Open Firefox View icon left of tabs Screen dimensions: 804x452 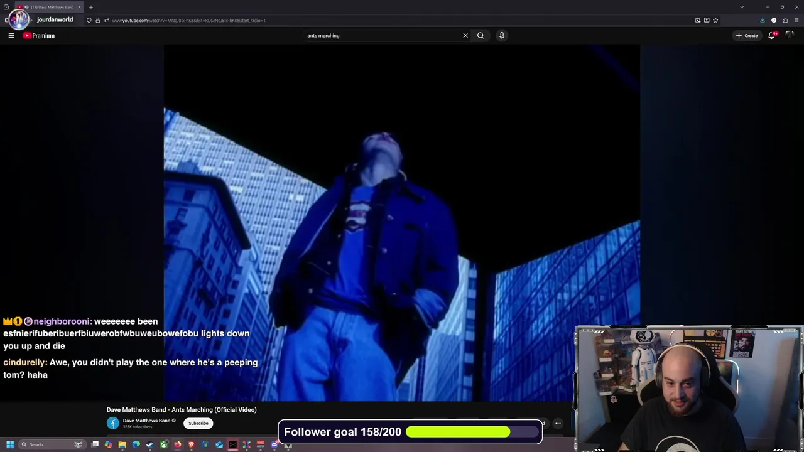6,7
